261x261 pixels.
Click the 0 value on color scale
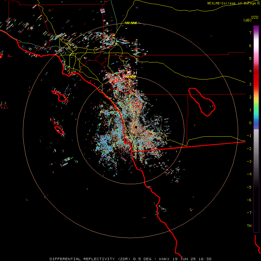pos(250,123)
